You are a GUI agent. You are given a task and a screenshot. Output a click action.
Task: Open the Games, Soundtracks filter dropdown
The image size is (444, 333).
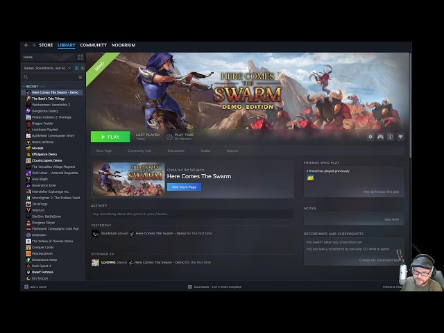coord(48,68)
